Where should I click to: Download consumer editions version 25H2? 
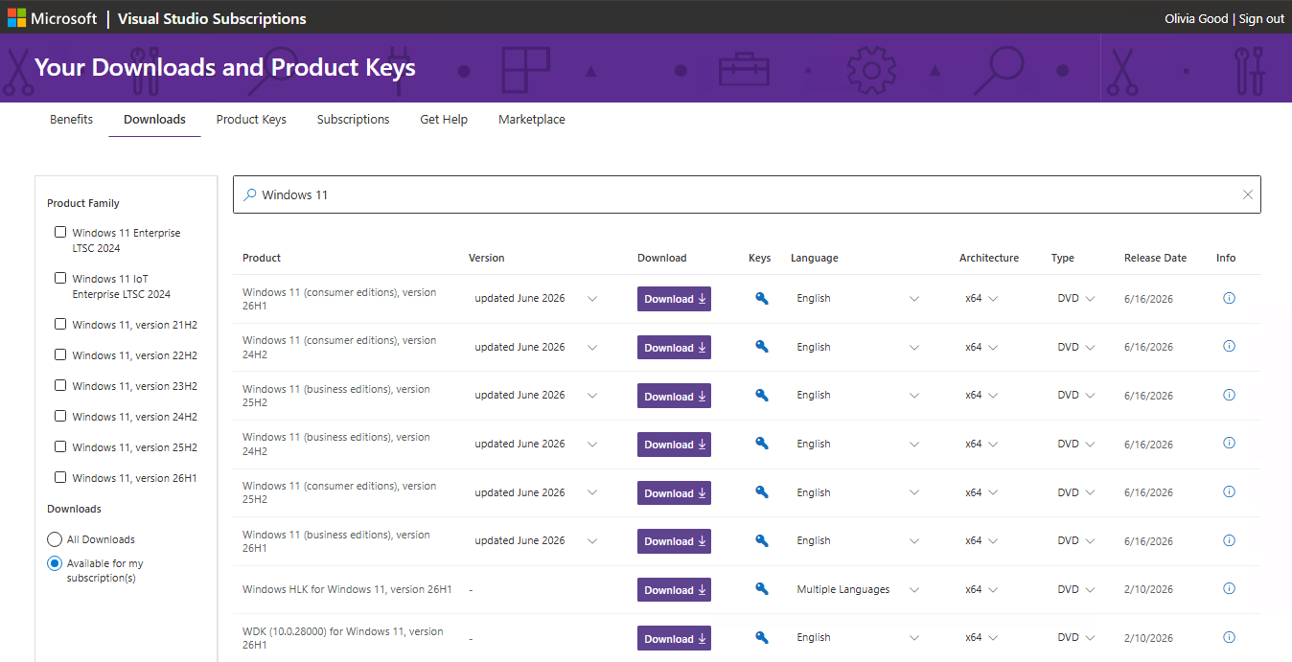click(x=674, y=493)
